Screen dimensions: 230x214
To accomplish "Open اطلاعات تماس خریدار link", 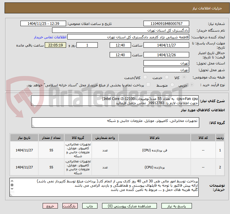I will [50, 37].
